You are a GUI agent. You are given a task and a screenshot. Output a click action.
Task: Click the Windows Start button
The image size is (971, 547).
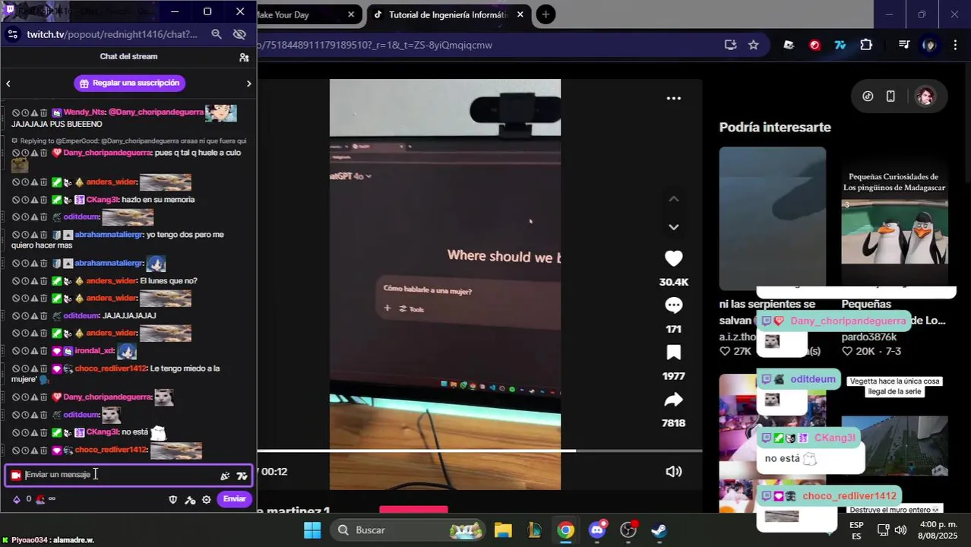312,530
